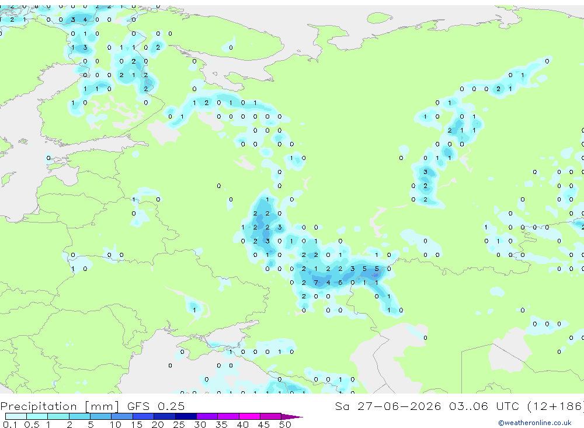
Task: Click the 1–2 mm legend color swatch
Action: (x=58, y=416)
